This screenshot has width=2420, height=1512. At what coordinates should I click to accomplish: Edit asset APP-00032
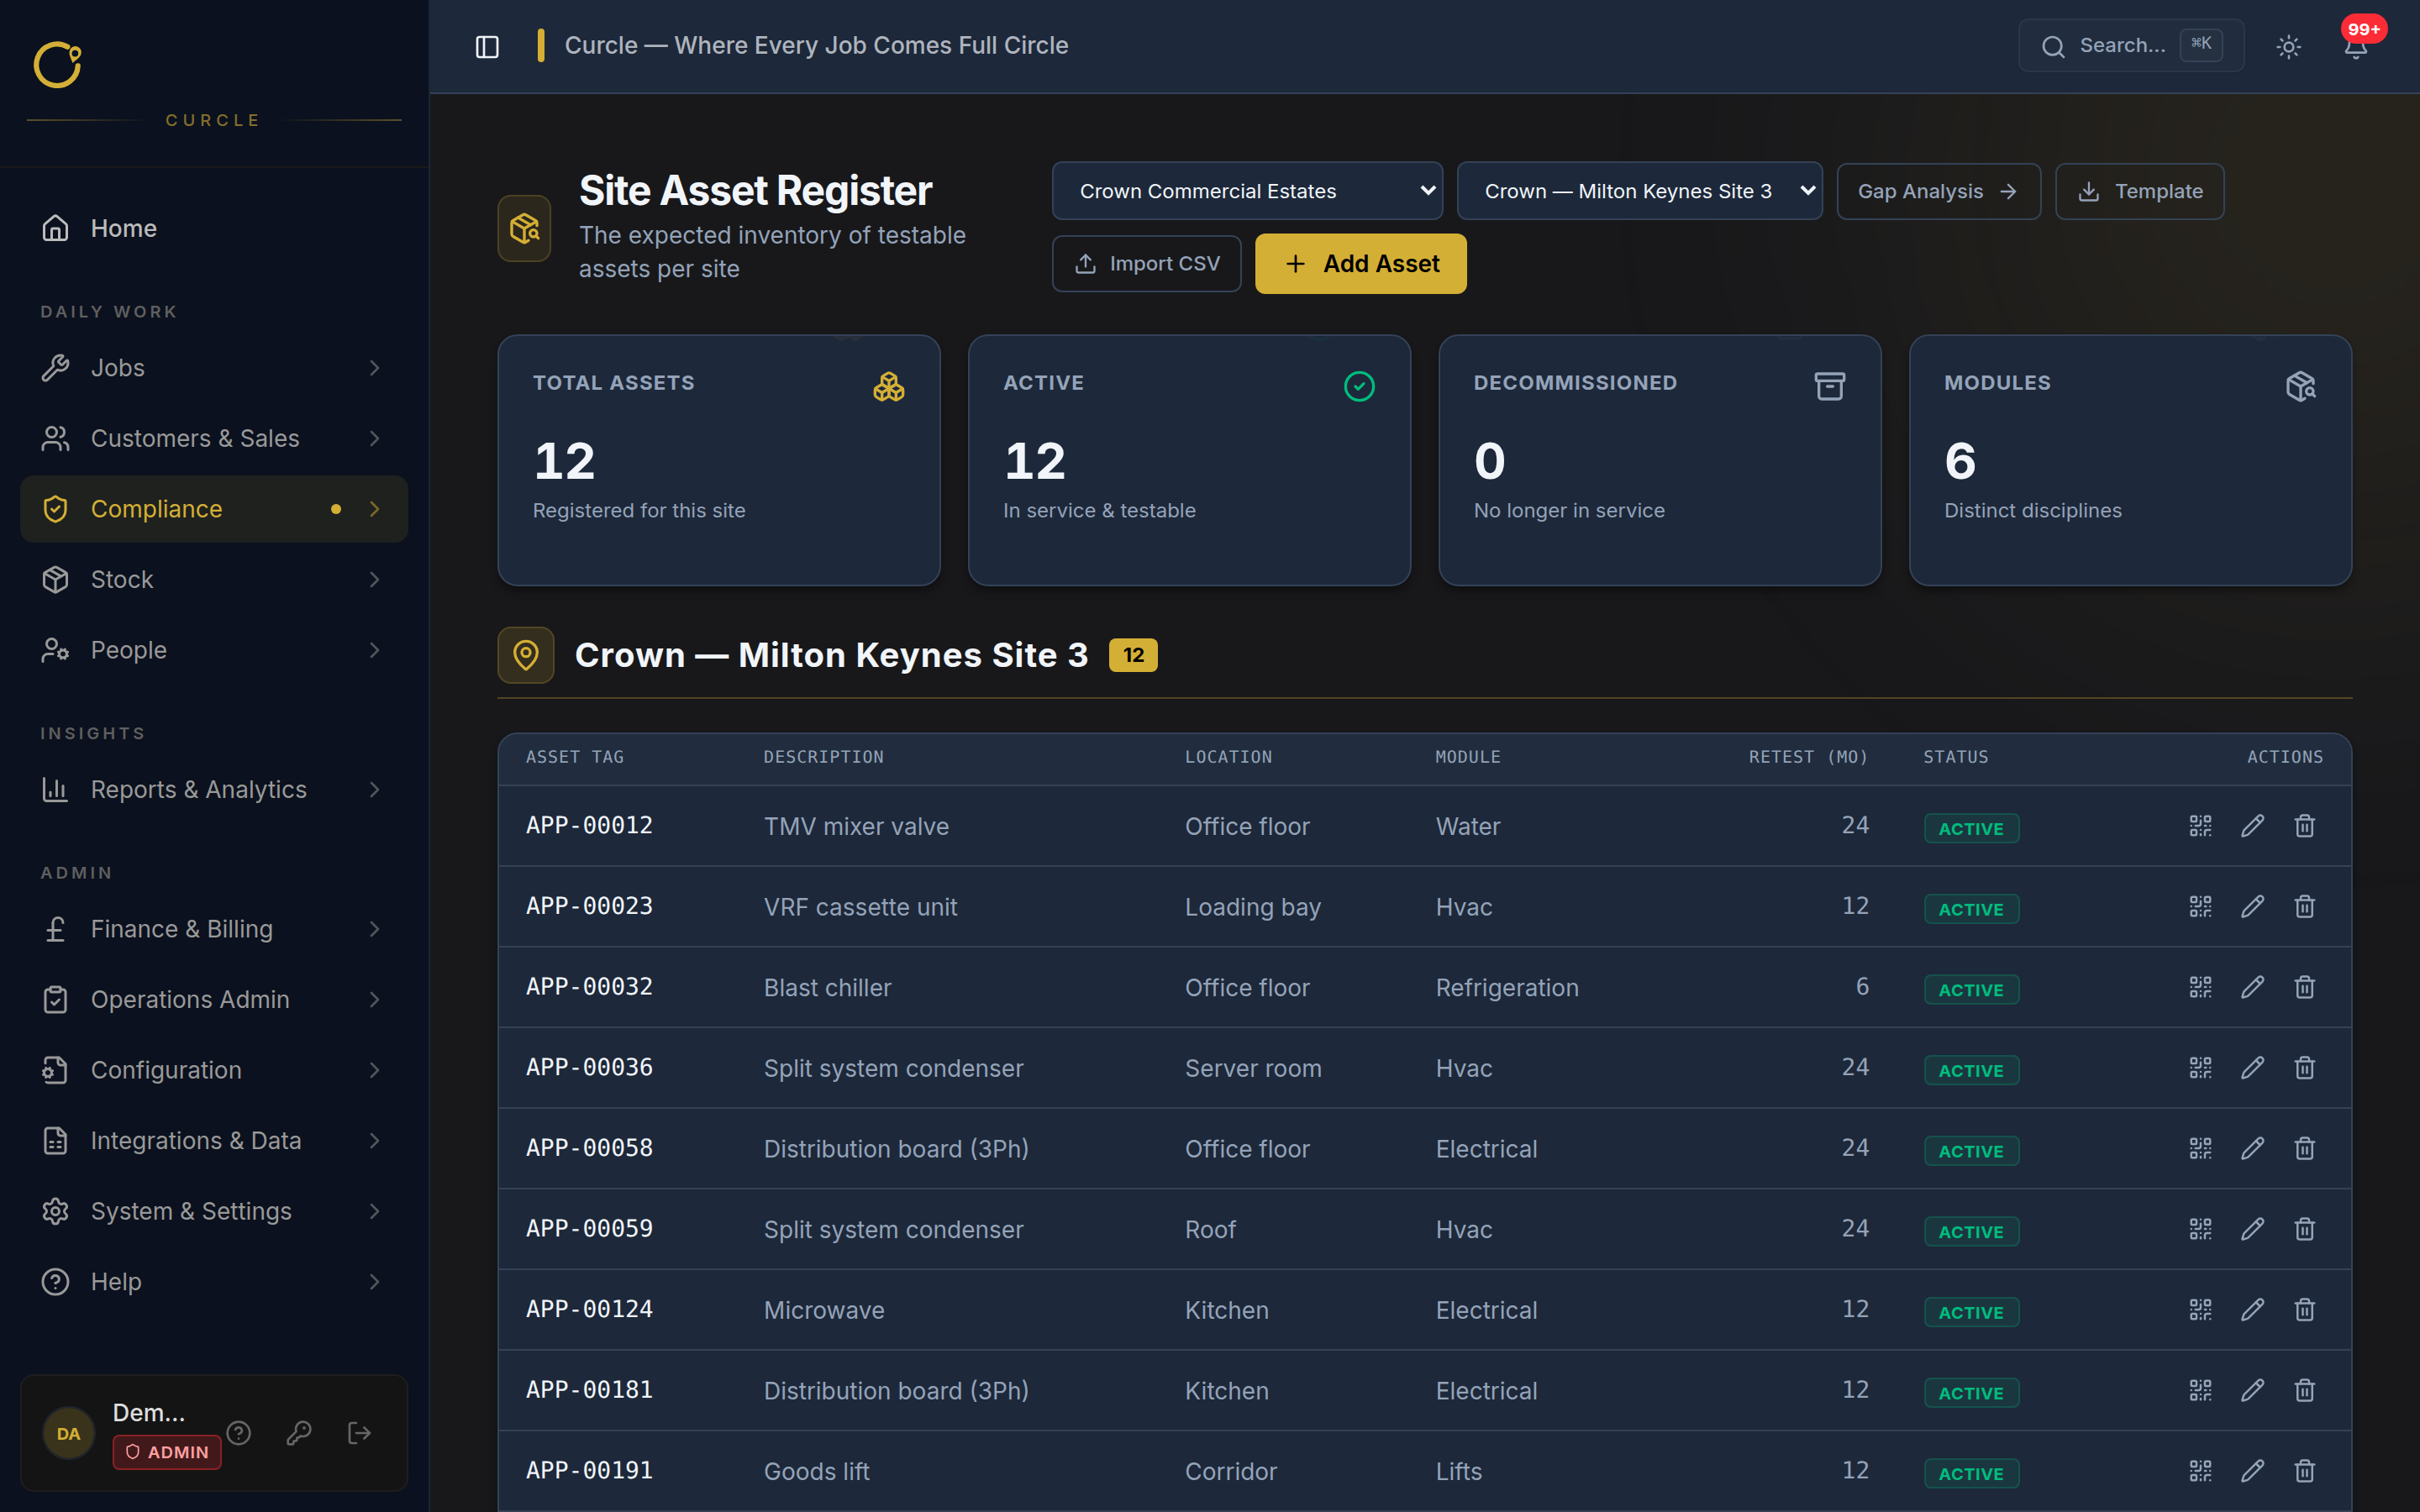(2252, 987)
